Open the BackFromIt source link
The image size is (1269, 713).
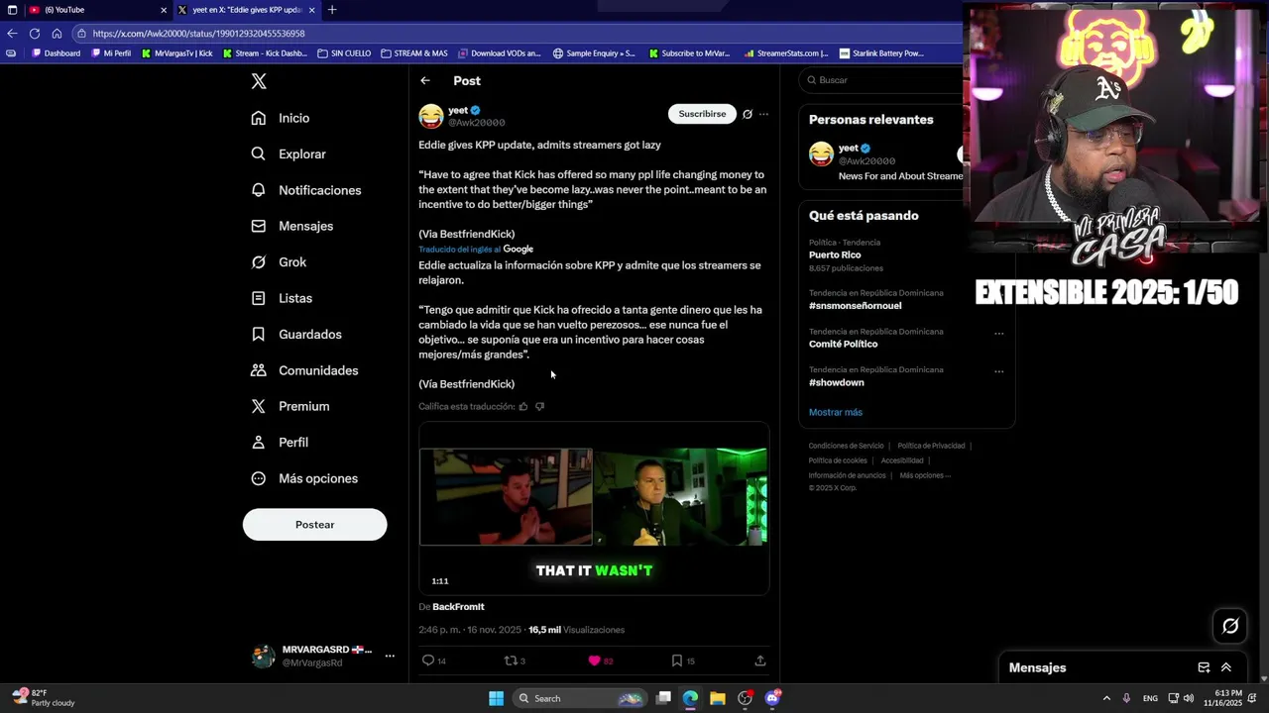click(458, 606)
